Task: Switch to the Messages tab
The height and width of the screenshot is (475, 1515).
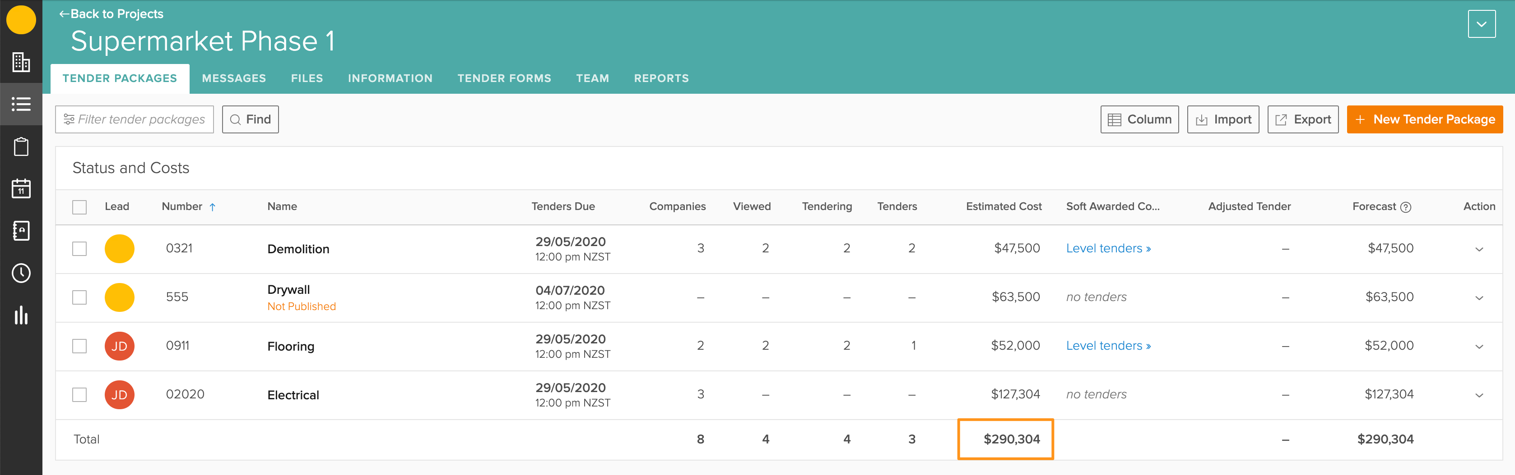Action: click(233, 79)
